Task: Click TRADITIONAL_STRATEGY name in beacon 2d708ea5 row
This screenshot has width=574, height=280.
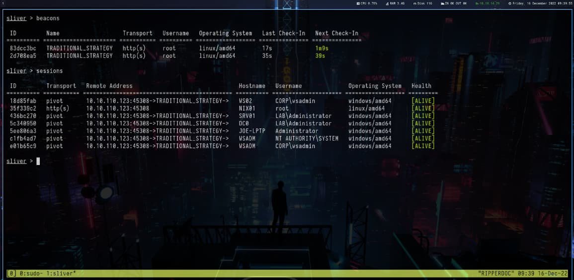Action: (x=80, y=56)
